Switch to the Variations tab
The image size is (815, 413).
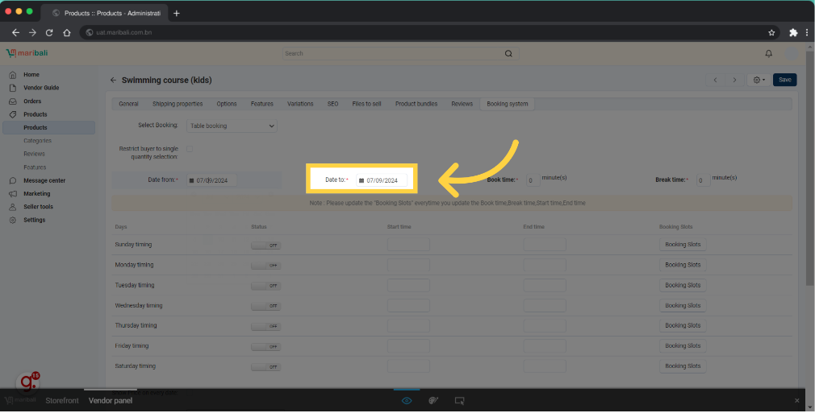300,104
